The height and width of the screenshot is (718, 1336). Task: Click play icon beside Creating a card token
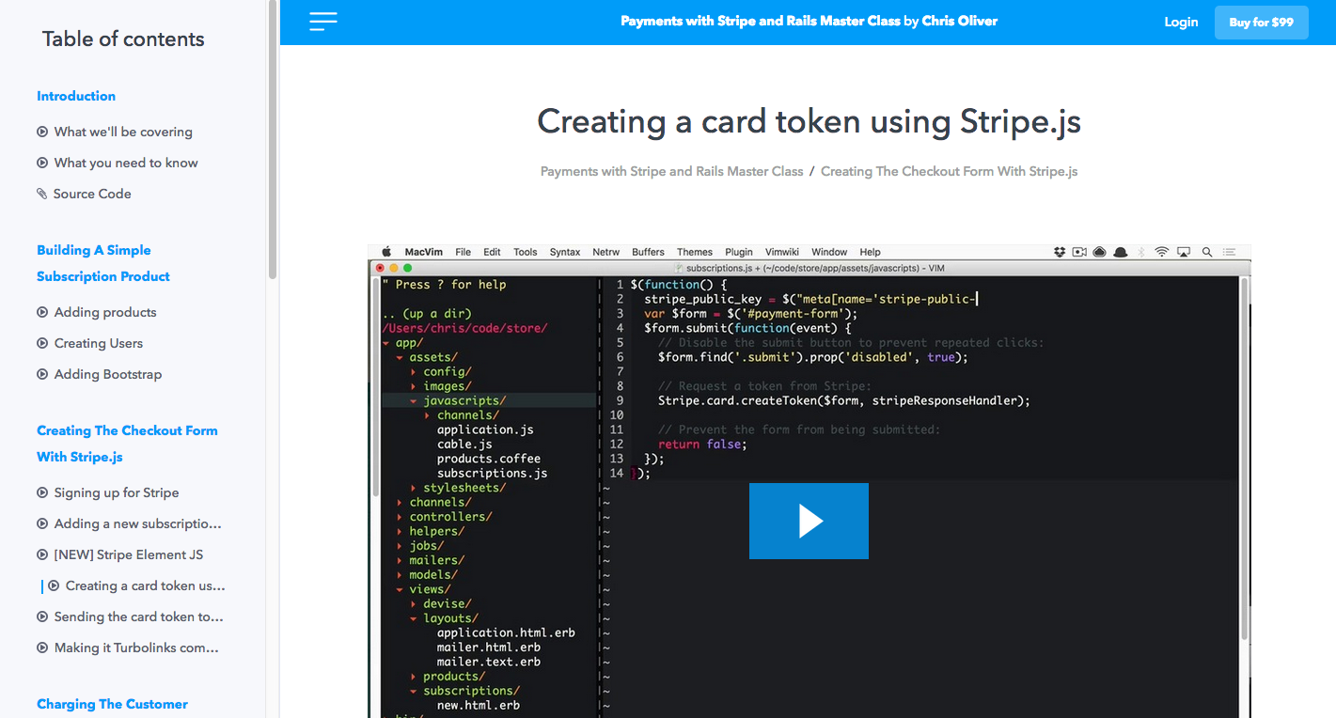point(54,585)
